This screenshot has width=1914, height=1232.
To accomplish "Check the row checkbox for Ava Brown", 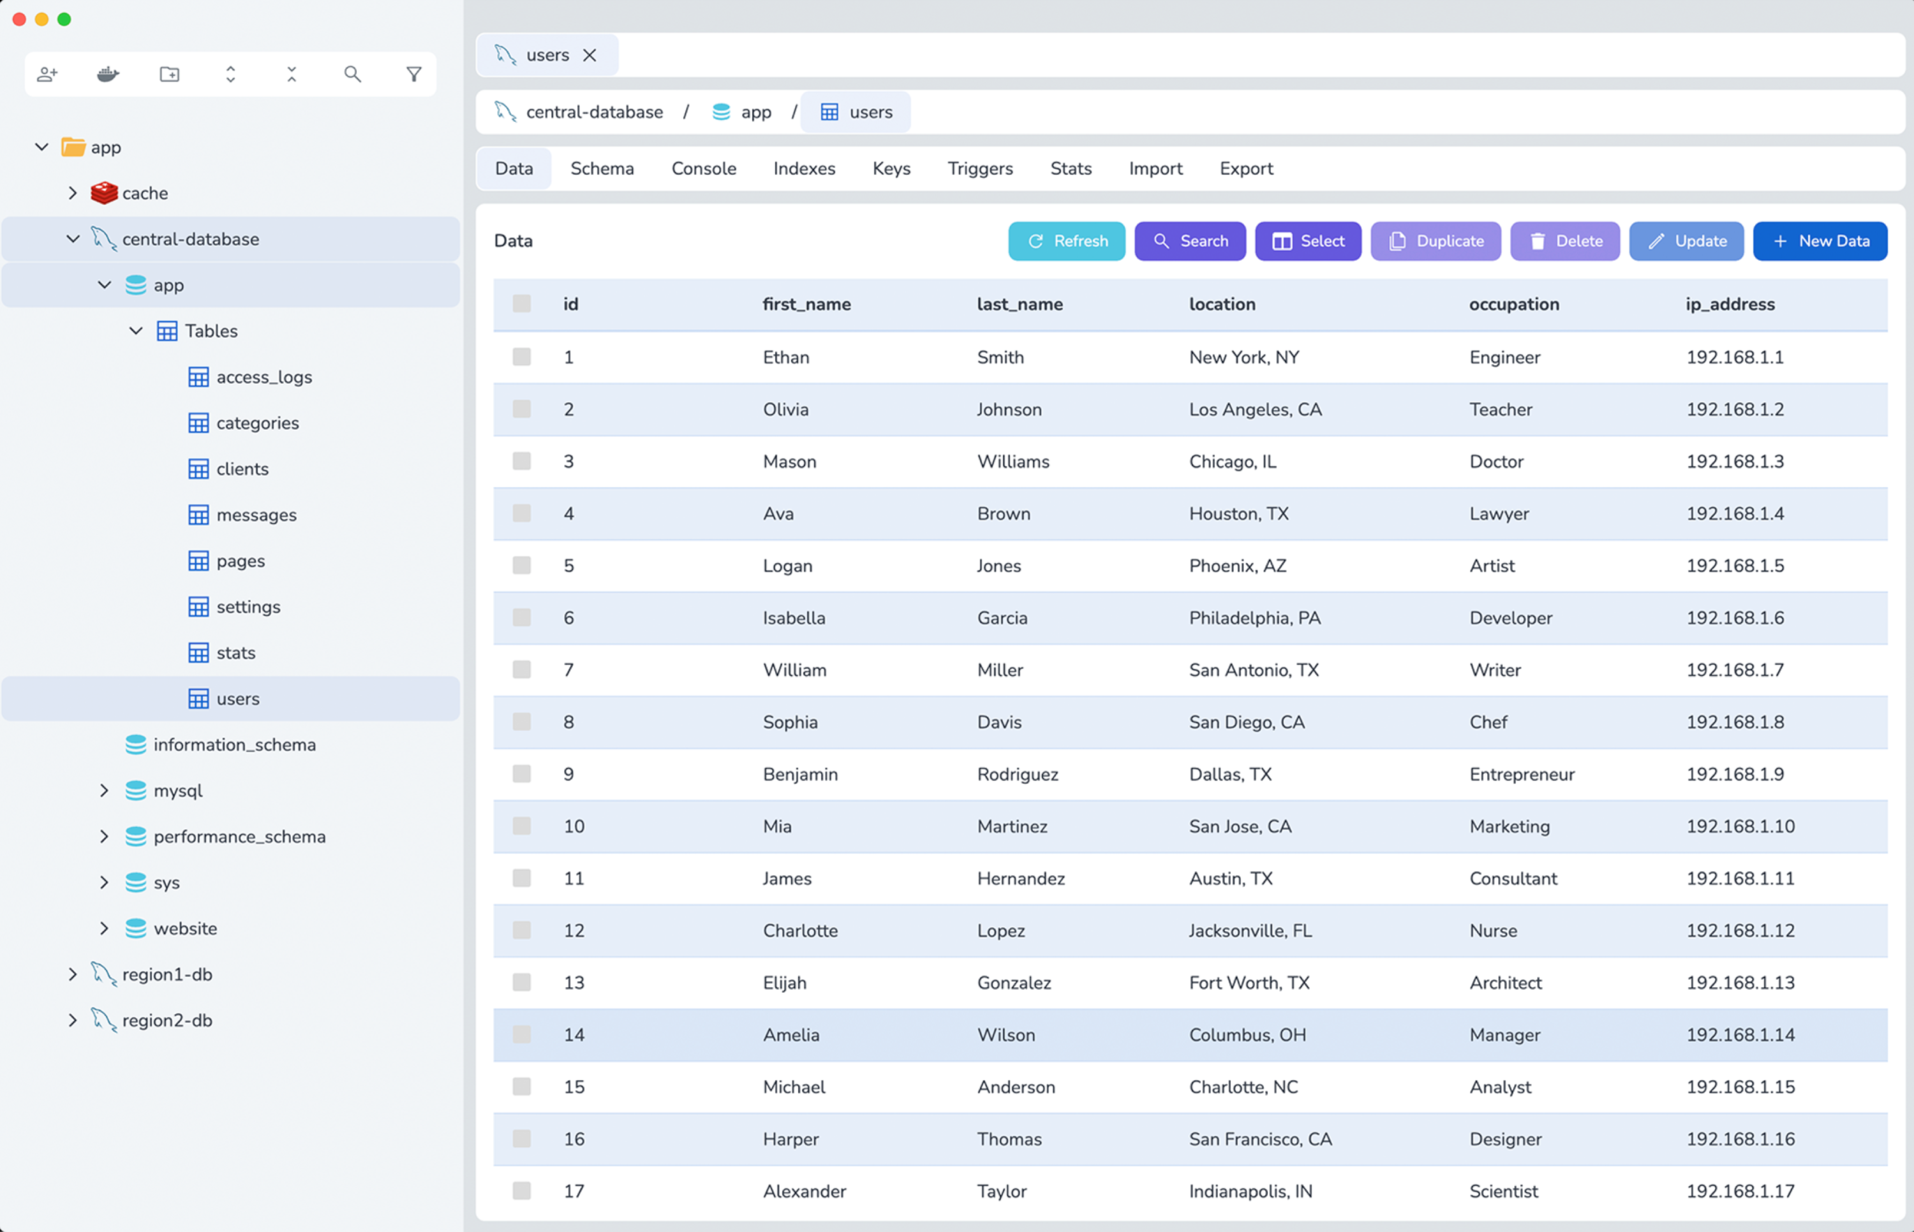I will [522, 513].
